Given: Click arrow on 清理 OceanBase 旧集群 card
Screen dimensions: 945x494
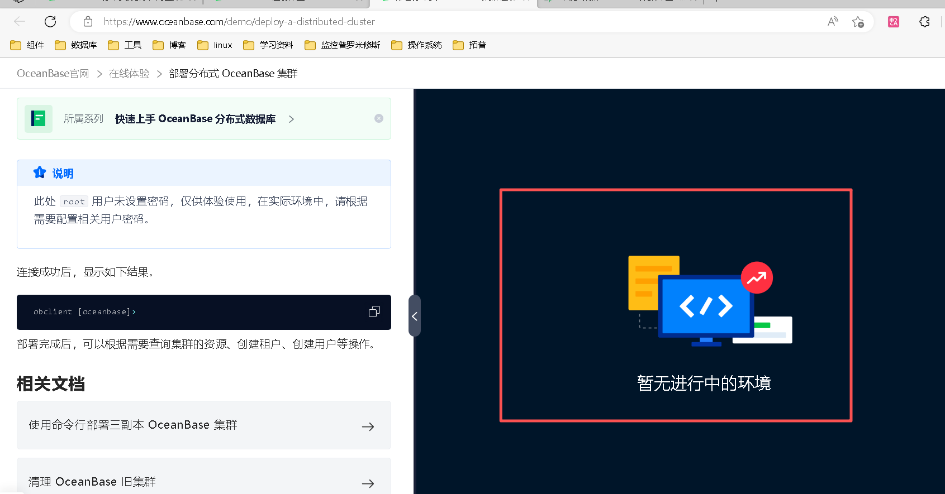Looking at the screenshot, I should pyautogui.click(x=368, y=483).
